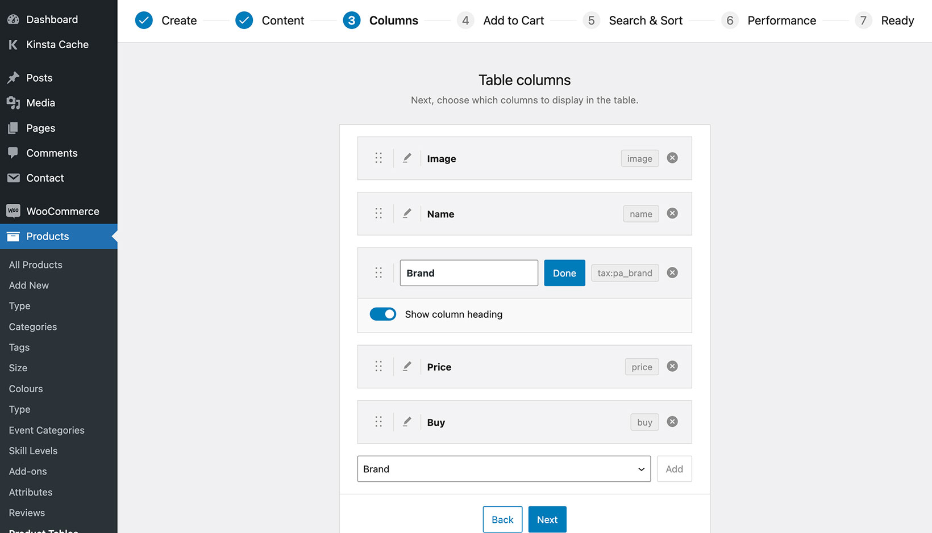Open Media from the sidebar icon
Viewport: 932px width, 533px height.
[14, 103]
